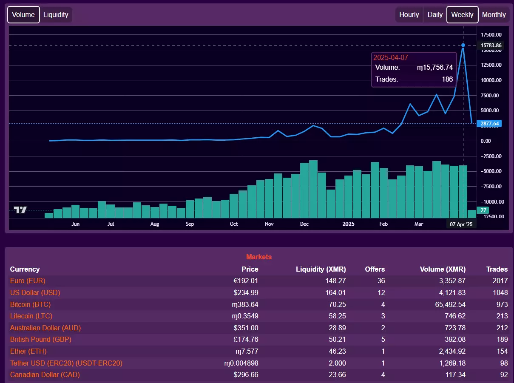Click the 15783.86 price axis label
Screen dimensions: 514x383
[491, 45]
